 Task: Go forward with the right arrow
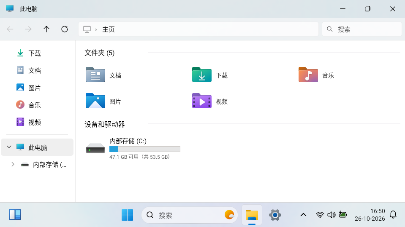(28, 29)
